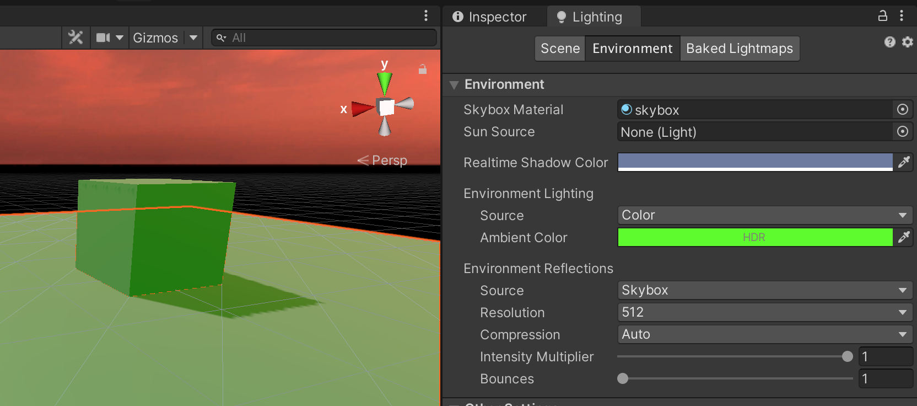Toggle Persp perspective mode label

coord(383,161)
